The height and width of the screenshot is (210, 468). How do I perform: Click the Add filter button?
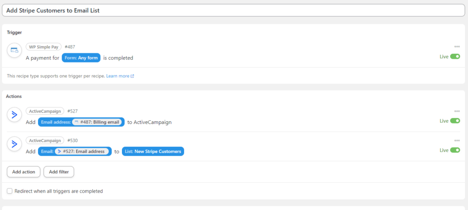point(58,172)
